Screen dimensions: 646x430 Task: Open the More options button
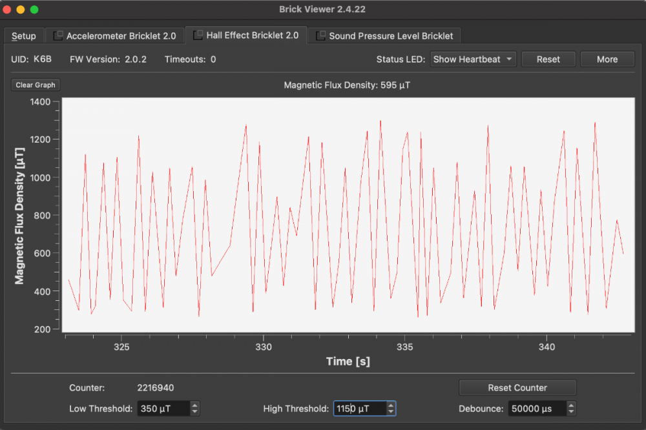point(607,59)
